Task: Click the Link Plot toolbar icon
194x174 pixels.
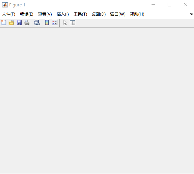Action: tap(37, 23)
